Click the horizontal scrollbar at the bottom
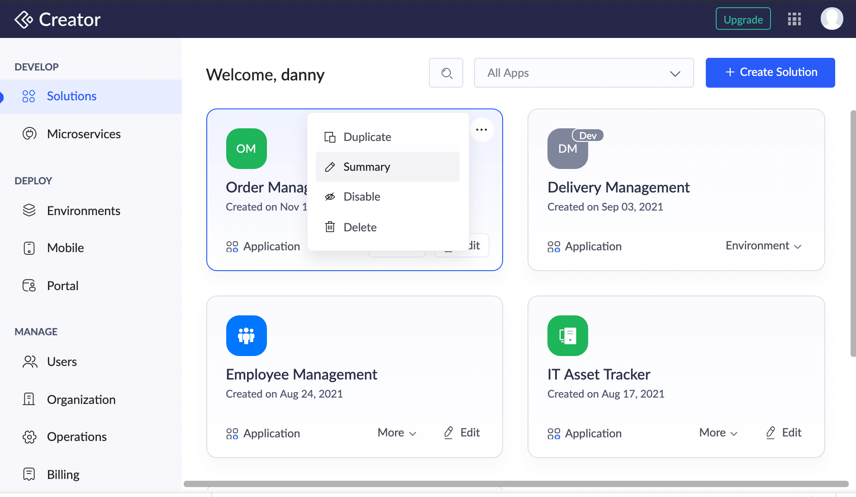856x497 pixels. coord(516,484)
